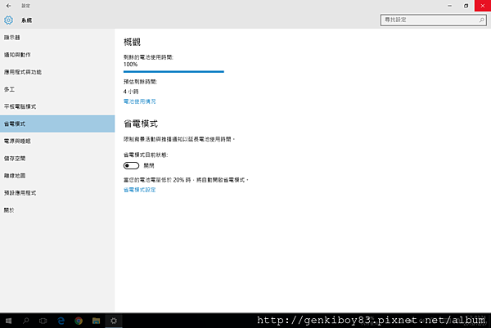This screenshot has height=328, width=491.
Task: Click the 100% battery level bar
Action: pyautogui.click(x=173, y=72)
